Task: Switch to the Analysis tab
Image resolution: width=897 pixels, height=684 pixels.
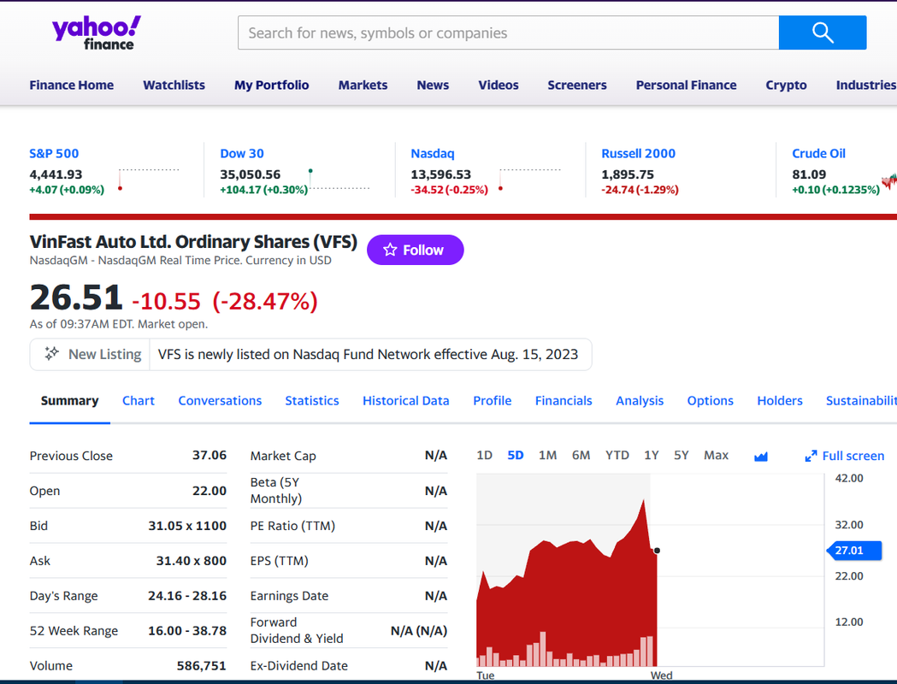Action: coord(640,401)
